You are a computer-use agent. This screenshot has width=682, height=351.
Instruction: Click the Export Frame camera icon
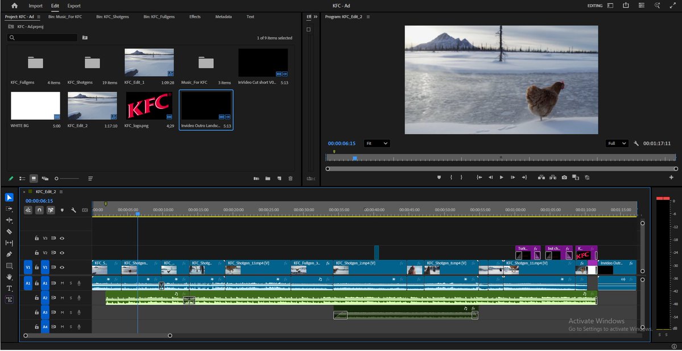[564, 177]
